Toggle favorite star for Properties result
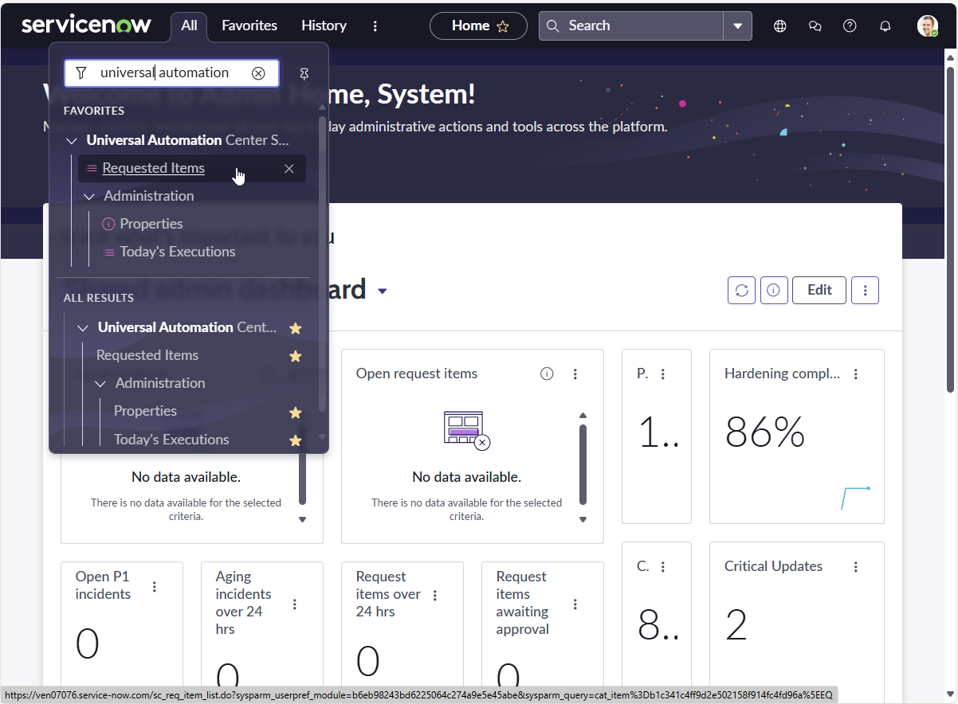This screenshot has width=958, height=704. tap(296, 413)
